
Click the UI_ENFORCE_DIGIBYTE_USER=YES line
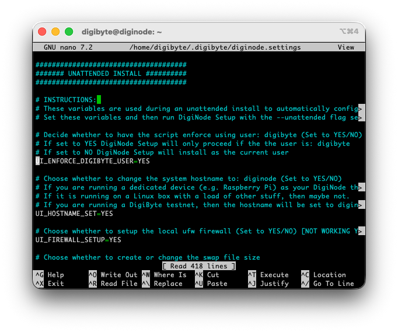93,161
